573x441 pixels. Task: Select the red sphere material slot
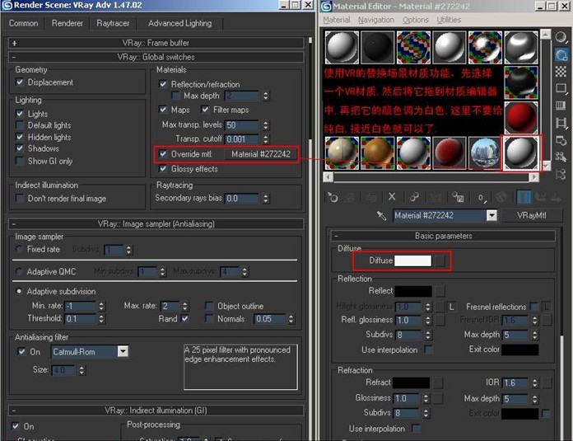click(x=521, y=118)
